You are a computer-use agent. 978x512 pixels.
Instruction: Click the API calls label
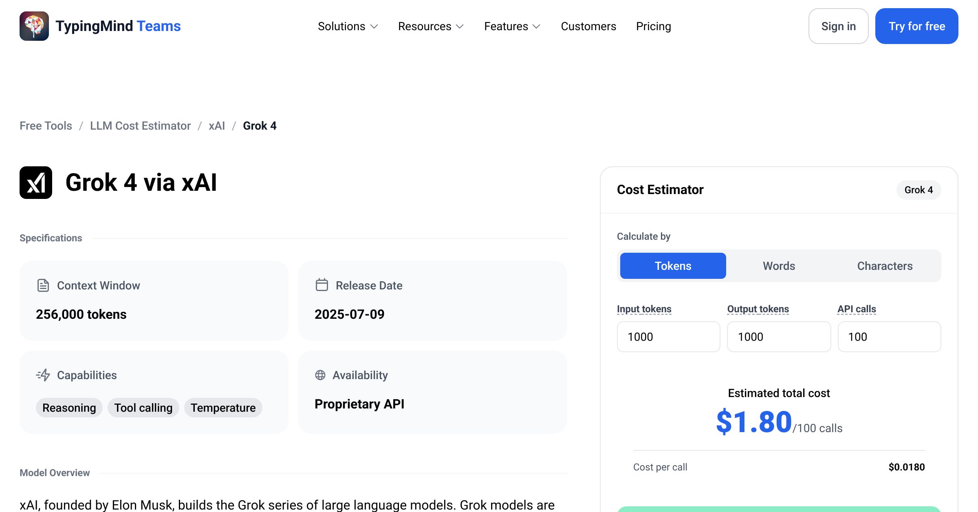click(x=857, y=309)
